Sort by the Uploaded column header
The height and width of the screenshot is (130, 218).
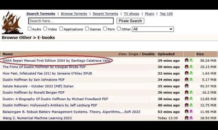166,54
